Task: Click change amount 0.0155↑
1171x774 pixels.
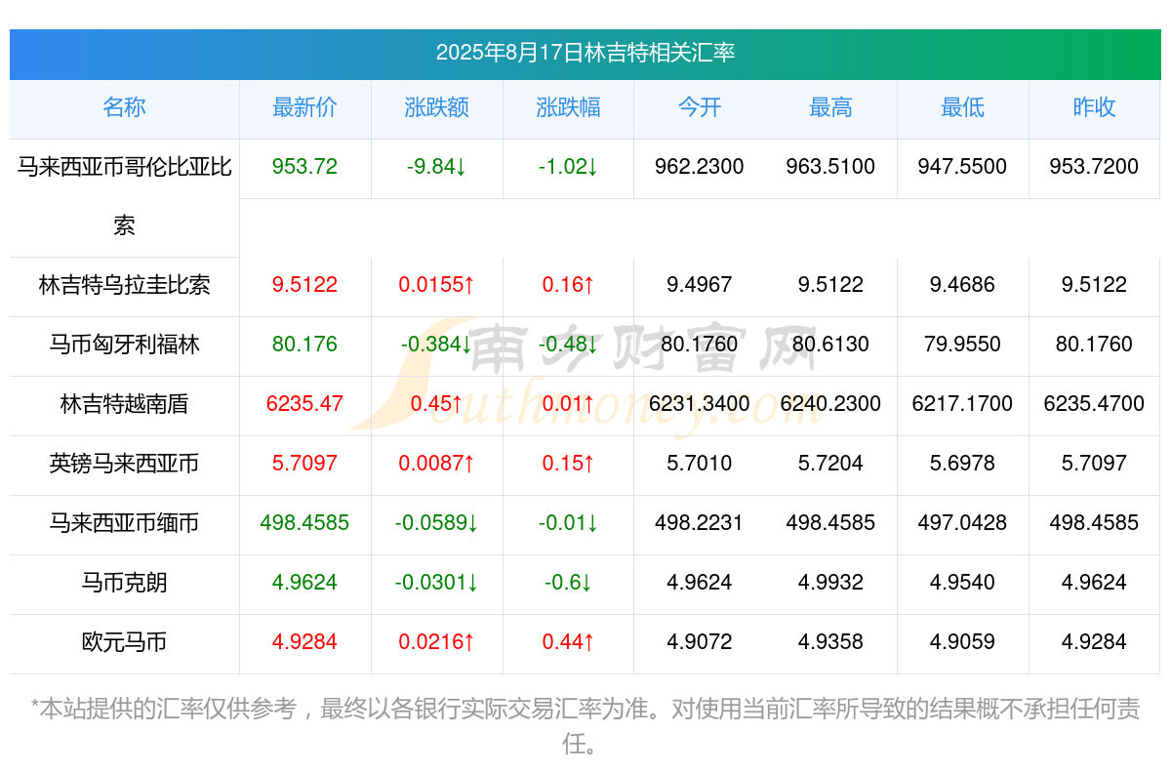Action: pyautogui.click(x=436, y=285)
